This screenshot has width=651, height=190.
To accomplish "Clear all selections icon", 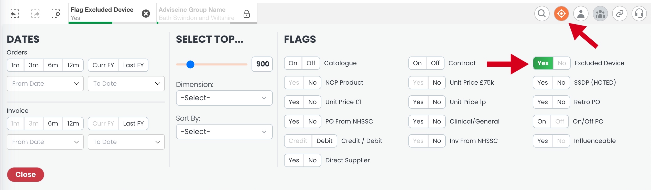I will tap(56, 14).
